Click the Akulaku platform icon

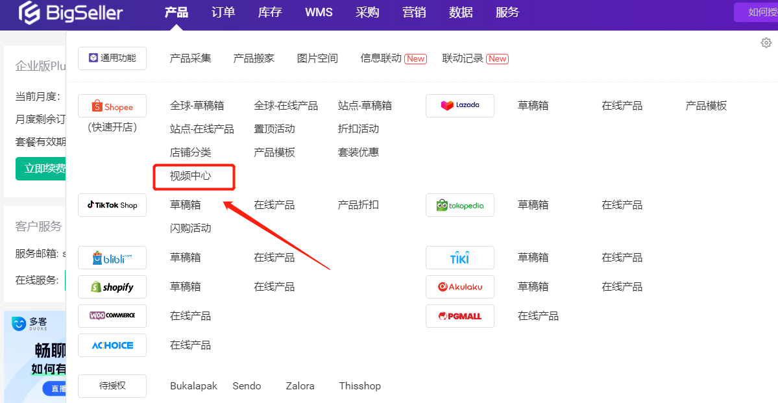point(459,286)
